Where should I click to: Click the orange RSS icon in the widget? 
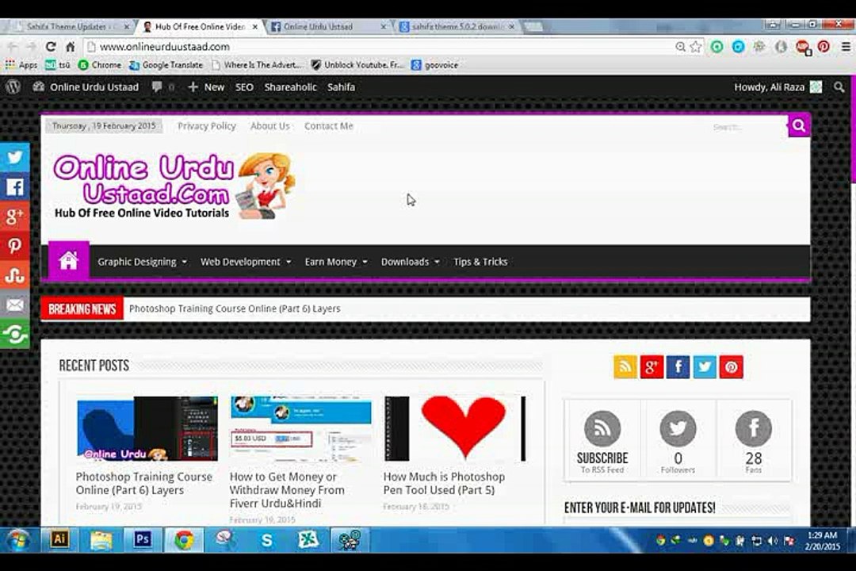pyautogui.click(x=625, y=367)
